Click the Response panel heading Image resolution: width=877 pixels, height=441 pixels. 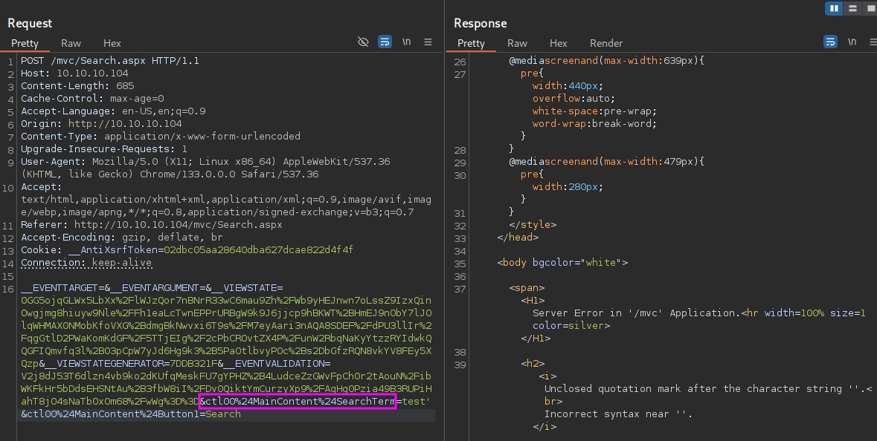(481, 23)
